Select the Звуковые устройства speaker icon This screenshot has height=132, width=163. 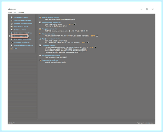(x=11, y=42)
